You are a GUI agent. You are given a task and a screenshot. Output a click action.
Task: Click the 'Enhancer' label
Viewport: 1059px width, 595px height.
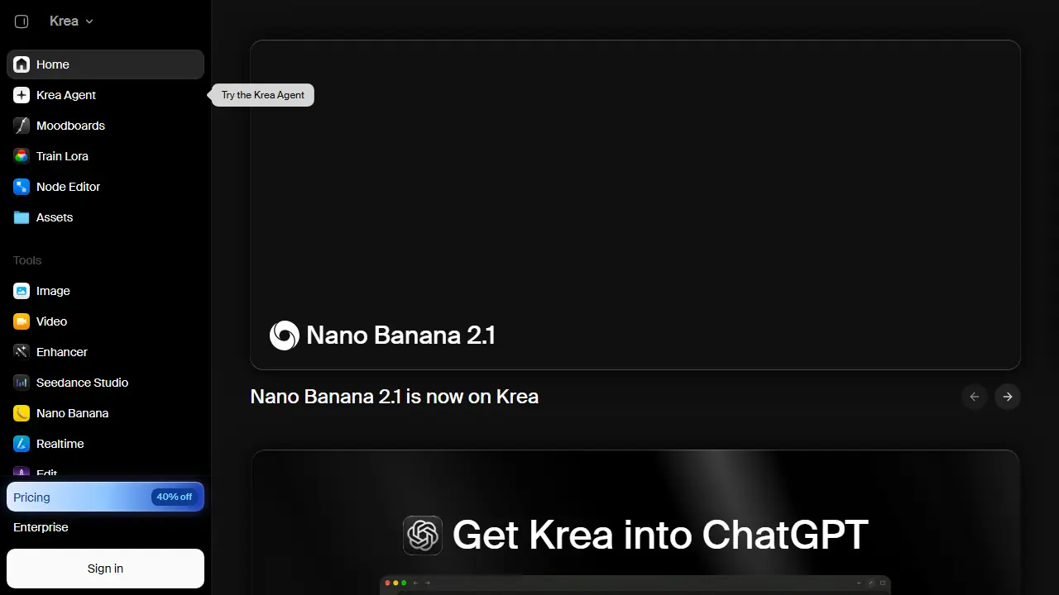62,352
